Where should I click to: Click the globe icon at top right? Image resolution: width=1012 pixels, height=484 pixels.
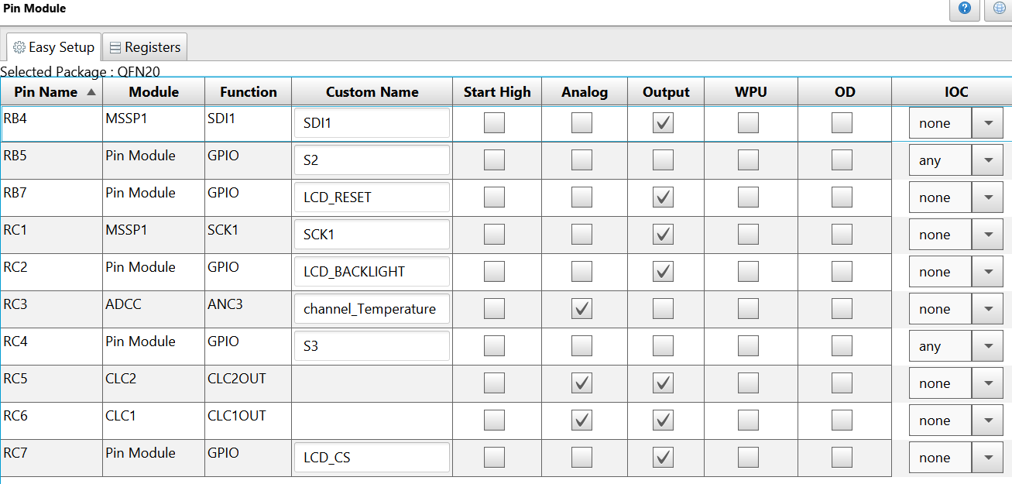point(999,9)
